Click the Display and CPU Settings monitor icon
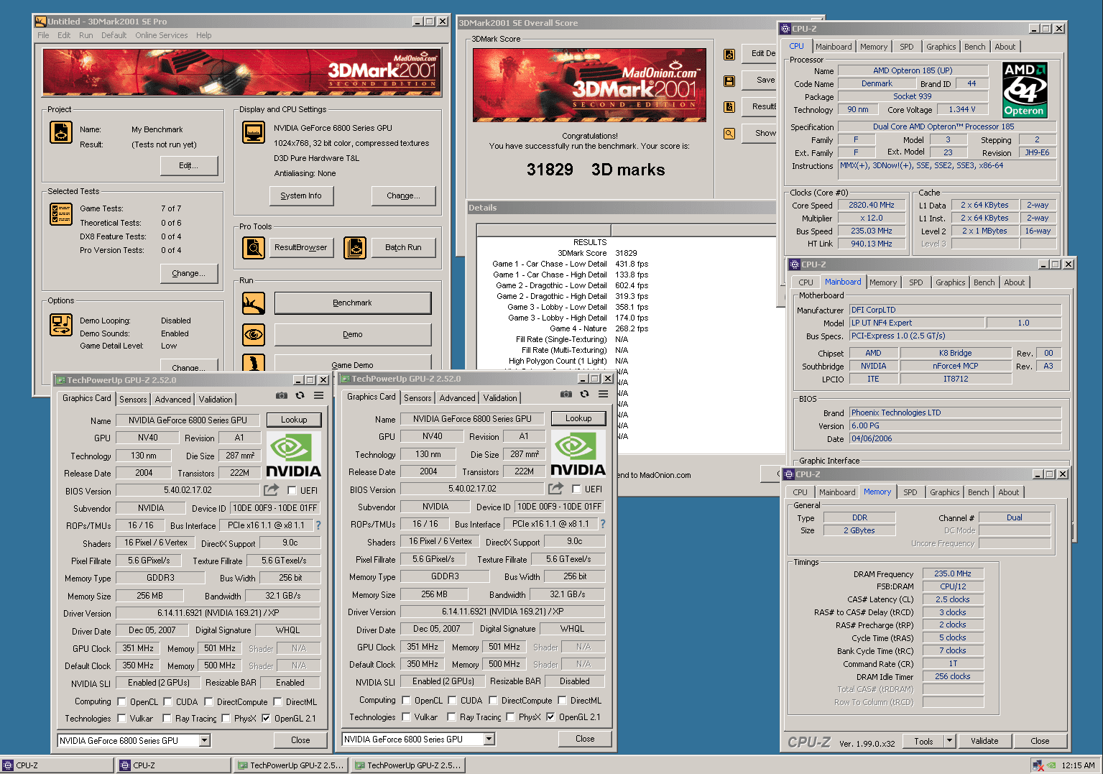This screenshot has height=774, width=1103. pyautogui.click(x=253, y=132)
